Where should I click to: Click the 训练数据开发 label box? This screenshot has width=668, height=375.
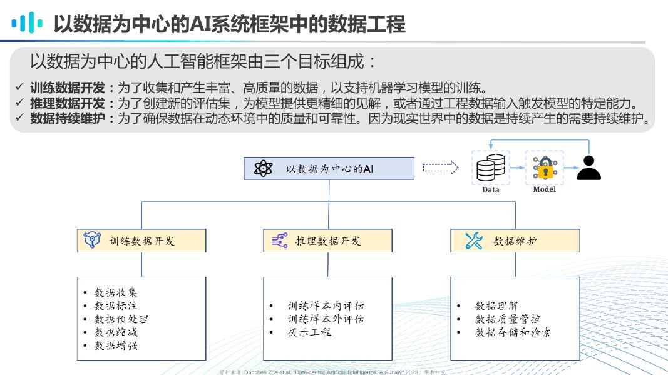coord(141,240)
